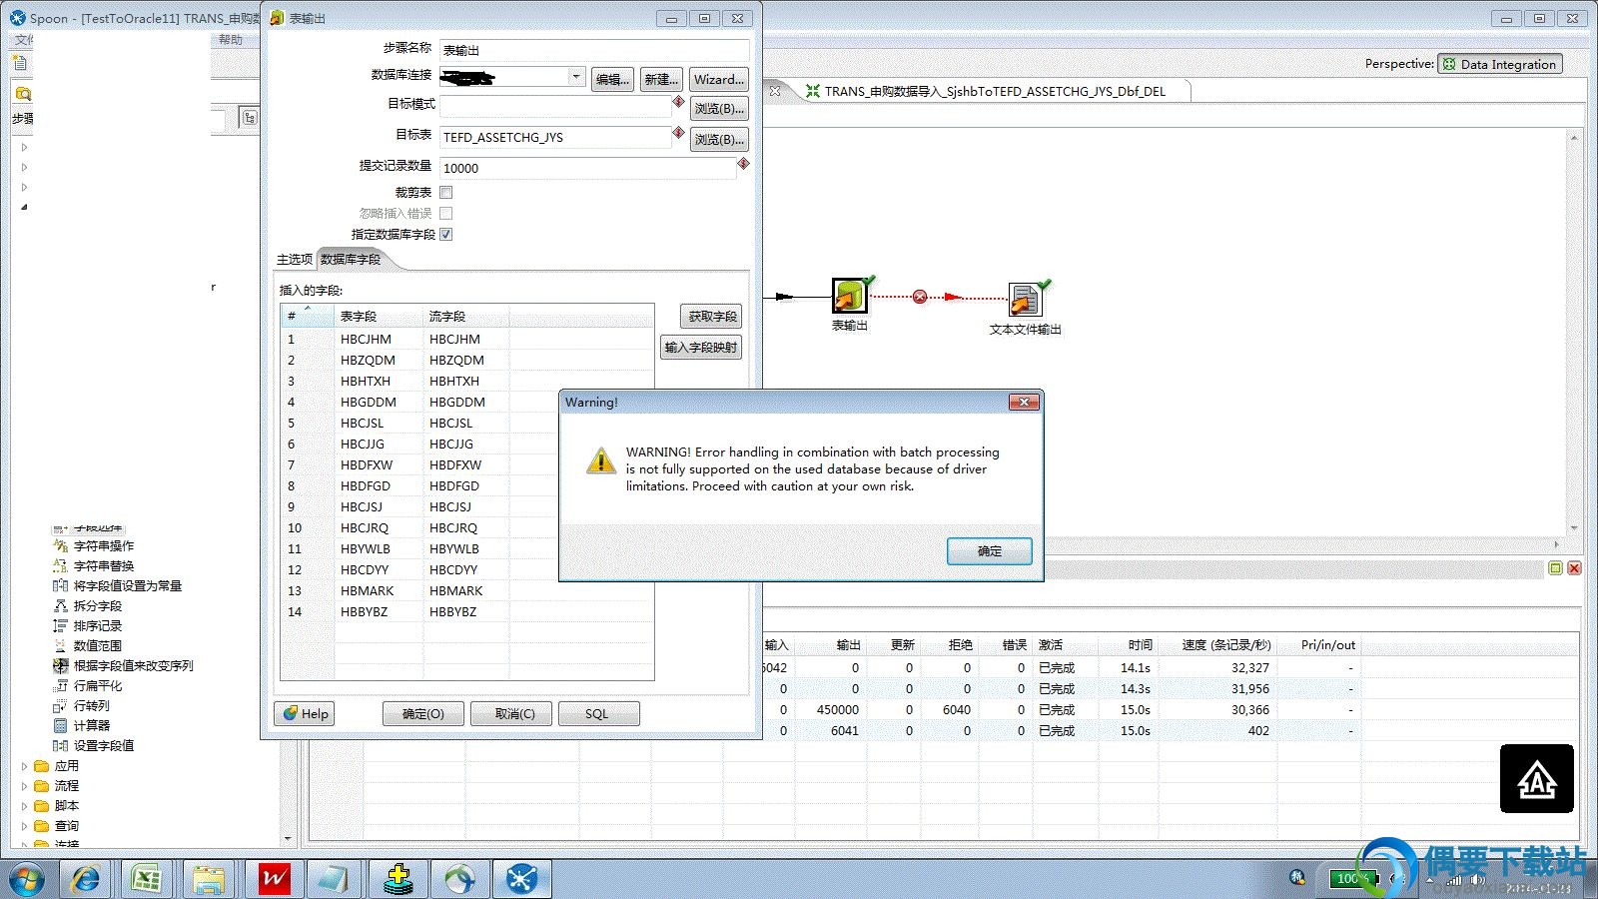Open the 帮助 menu
This screenshot has width=1598, height=899.
tap(231, 40)
